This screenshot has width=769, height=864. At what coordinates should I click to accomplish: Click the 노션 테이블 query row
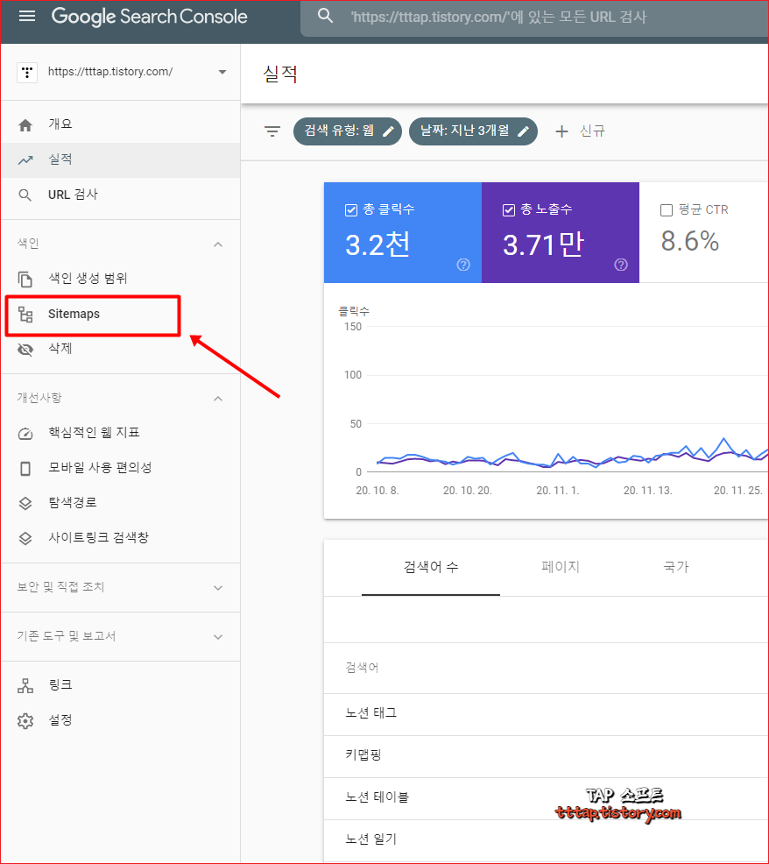(546, 798)
